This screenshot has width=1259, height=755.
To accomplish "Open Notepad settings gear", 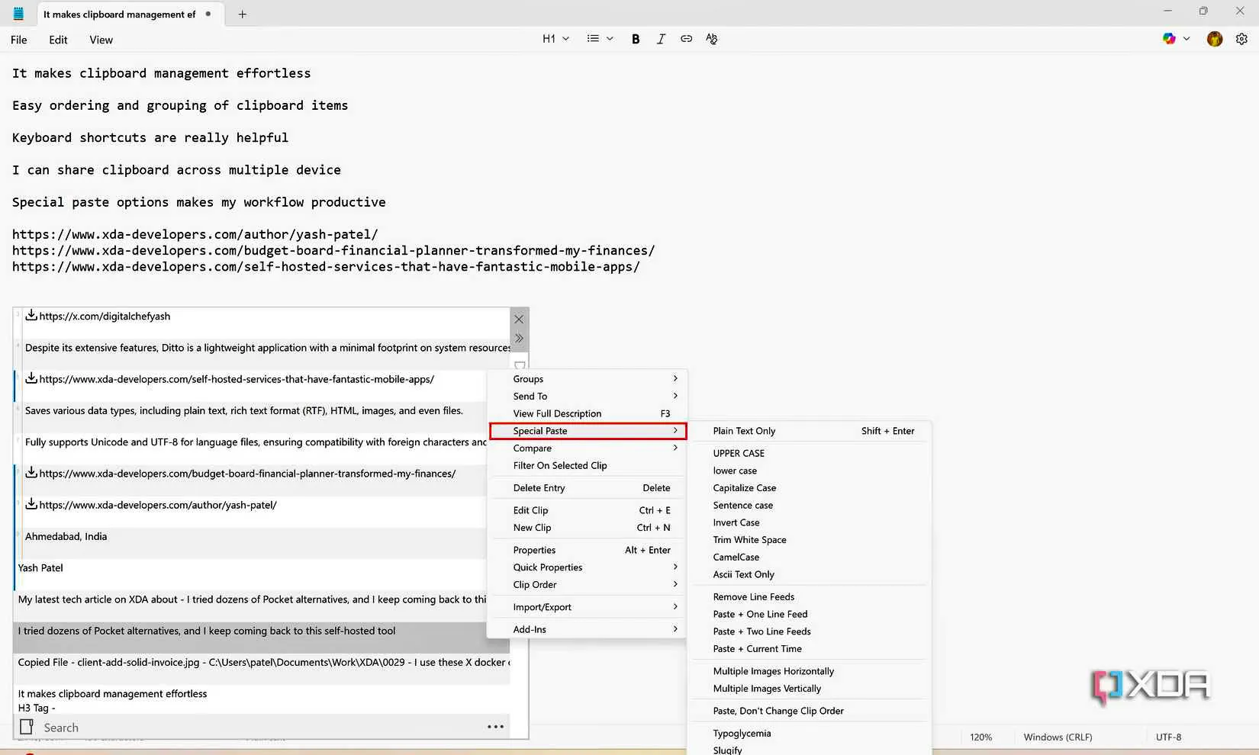I will [x=1241, y=39].
